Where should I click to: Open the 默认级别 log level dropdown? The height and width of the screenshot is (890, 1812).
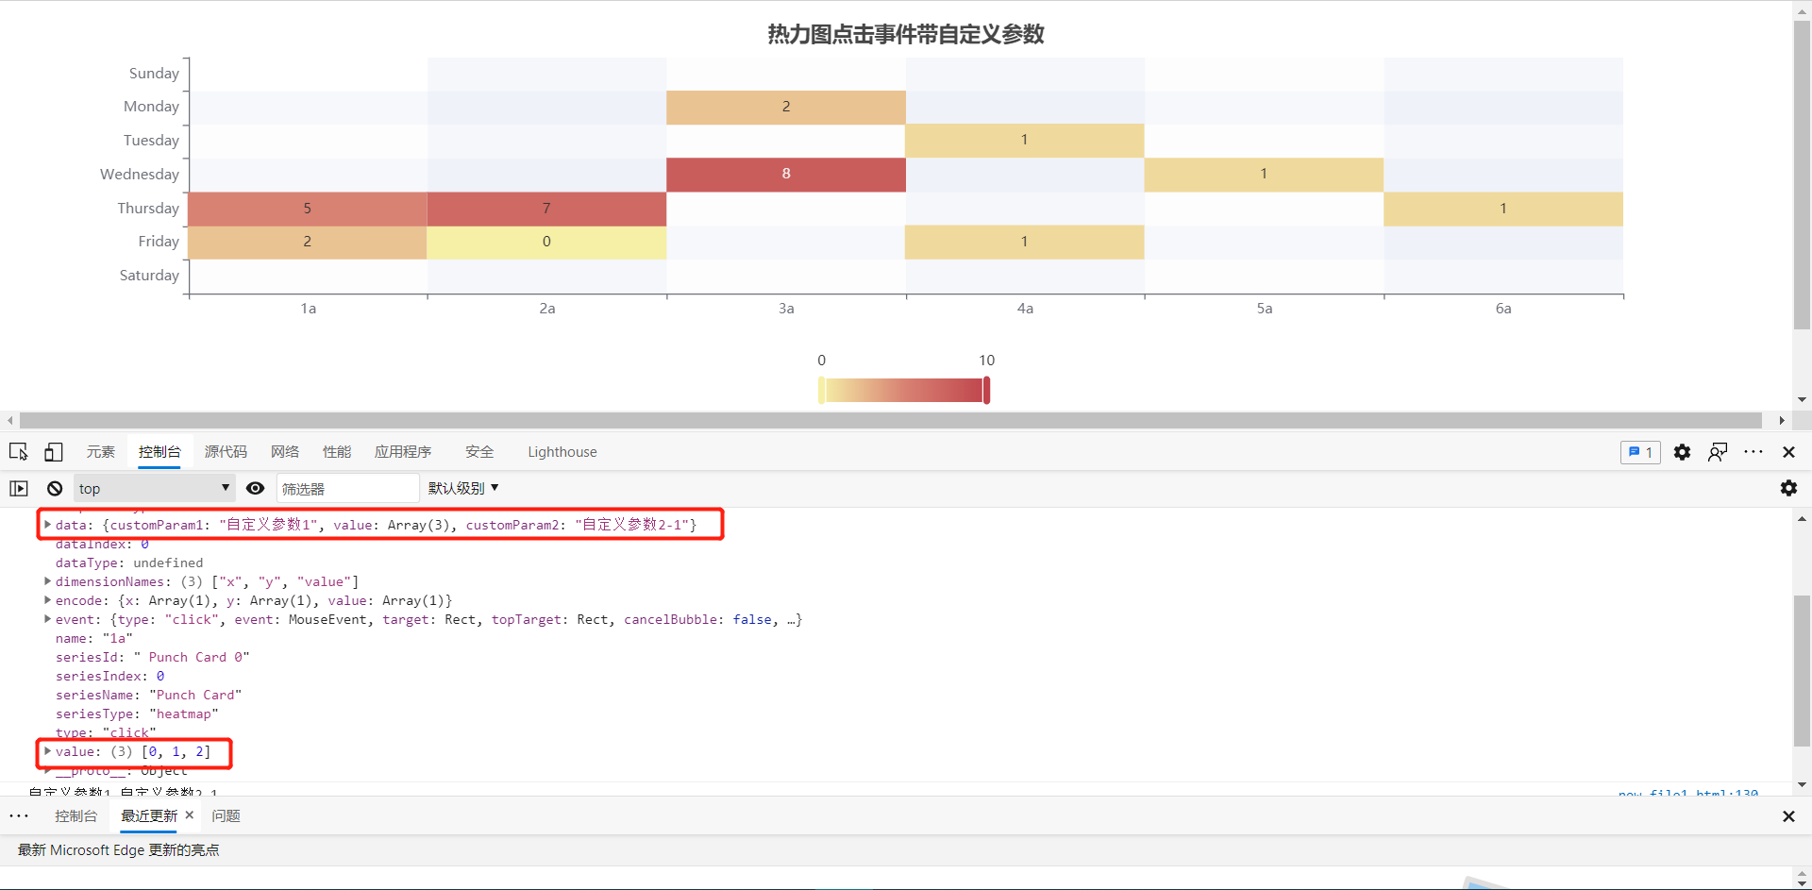461,488
